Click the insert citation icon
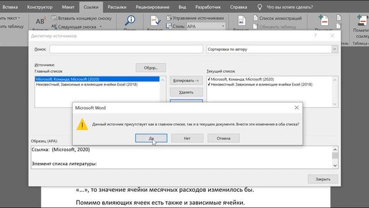Image resolution: width=369 pixels, height=208 pixels. 155,21
